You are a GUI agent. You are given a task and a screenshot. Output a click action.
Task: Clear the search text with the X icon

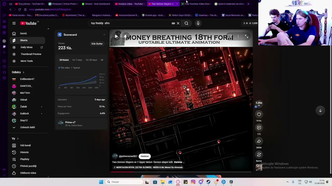[178, 23]
